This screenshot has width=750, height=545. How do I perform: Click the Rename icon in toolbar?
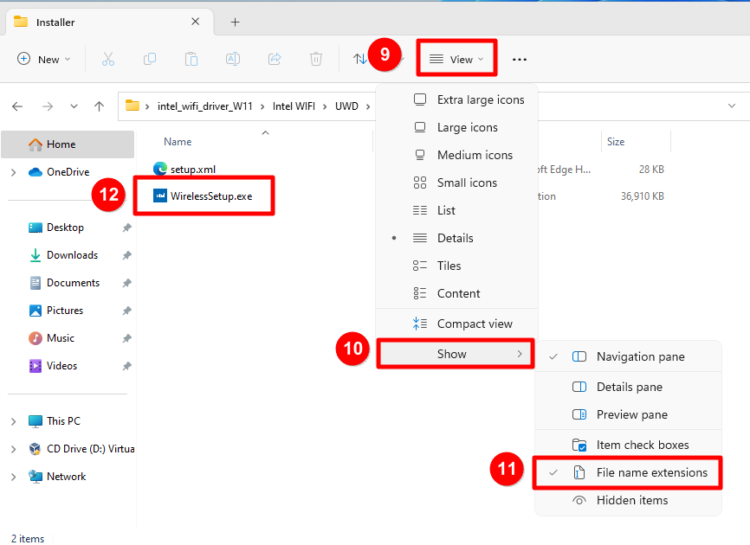pyautogui.click(x=233, y=59)
